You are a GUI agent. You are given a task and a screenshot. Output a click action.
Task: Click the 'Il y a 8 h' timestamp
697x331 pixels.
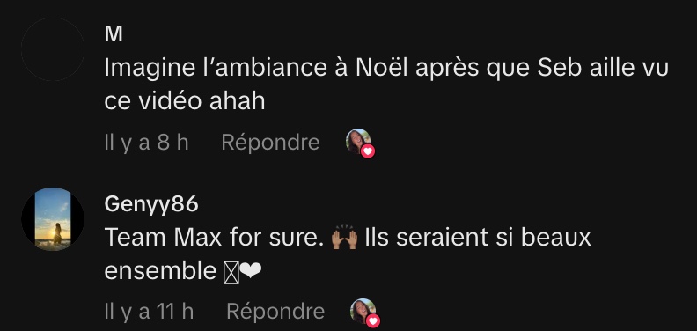[x=147, y=143]
